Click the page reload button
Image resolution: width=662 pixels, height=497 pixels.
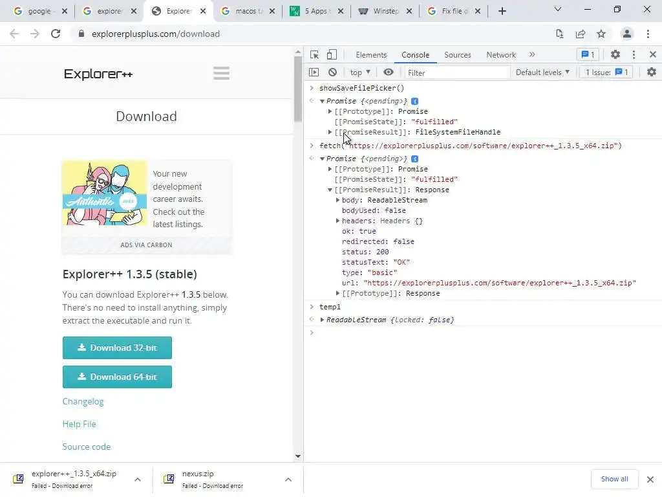56,34
